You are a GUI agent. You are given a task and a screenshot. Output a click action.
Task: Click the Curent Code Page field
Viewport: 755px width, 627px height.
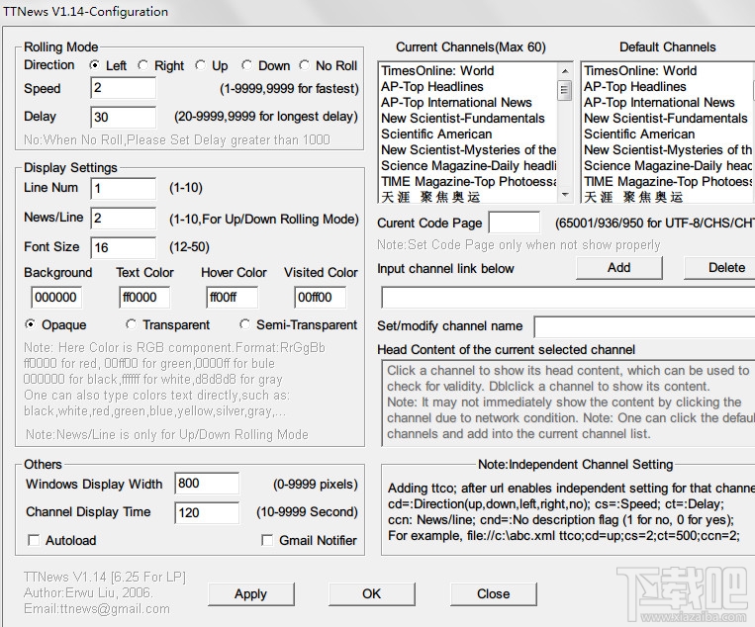(x=515, y=223)
